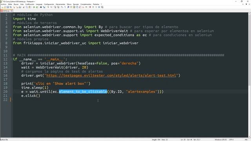Screen dimensions: 251x141
Task: Open the Lenguaje menu
Action: (39, 4)
